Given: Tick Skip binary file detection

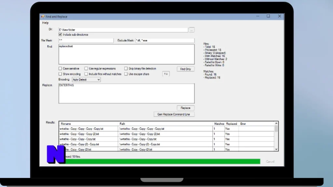Looking at the screenshot, I should pos(126,69).
